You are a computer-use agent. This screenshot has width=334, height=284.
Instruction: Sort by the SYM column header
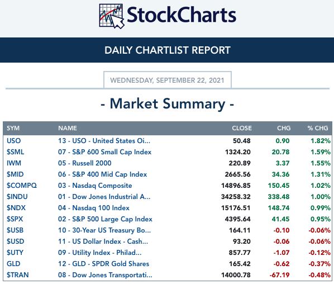[13, 128]
